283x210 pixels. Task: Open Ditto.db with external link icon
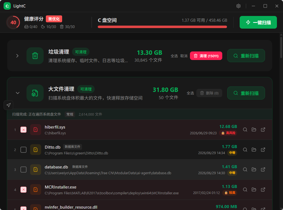tap(263, 150)
